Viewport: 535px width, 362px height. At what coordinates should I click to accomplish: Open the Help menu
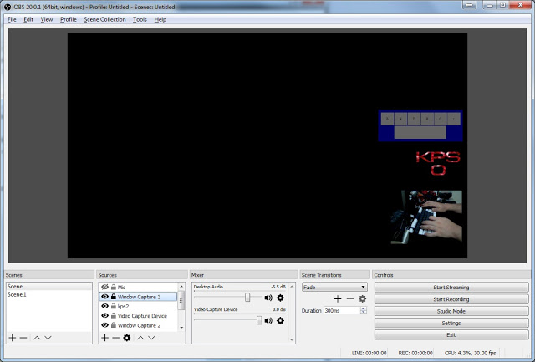(160, 19)
